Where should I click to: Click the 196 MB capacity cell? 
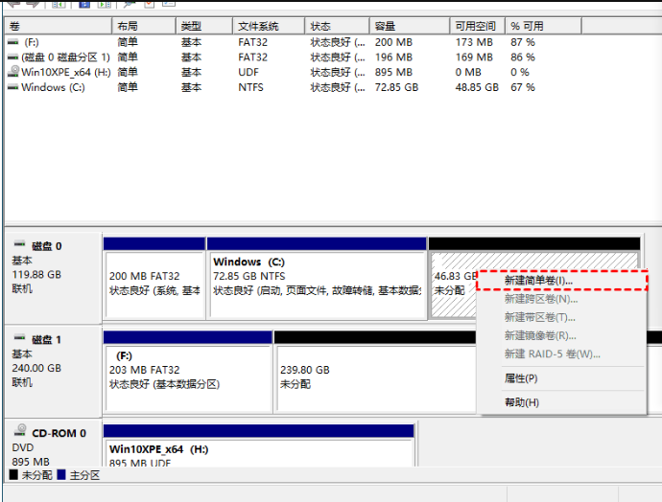tap(393, 57)
